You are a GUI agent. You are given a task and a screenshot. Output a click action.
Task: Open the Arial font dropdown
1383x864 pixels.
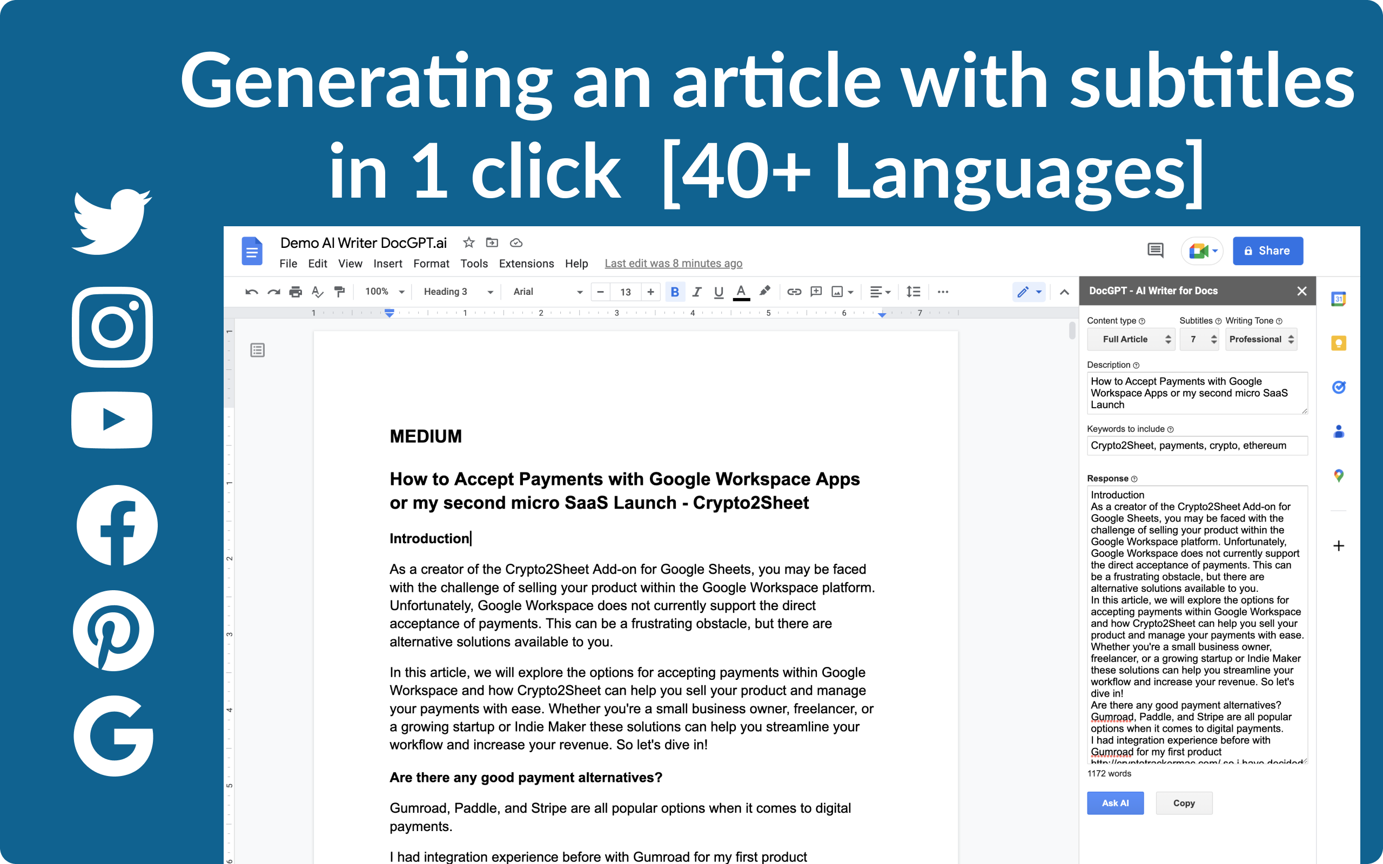pos(546,292)
